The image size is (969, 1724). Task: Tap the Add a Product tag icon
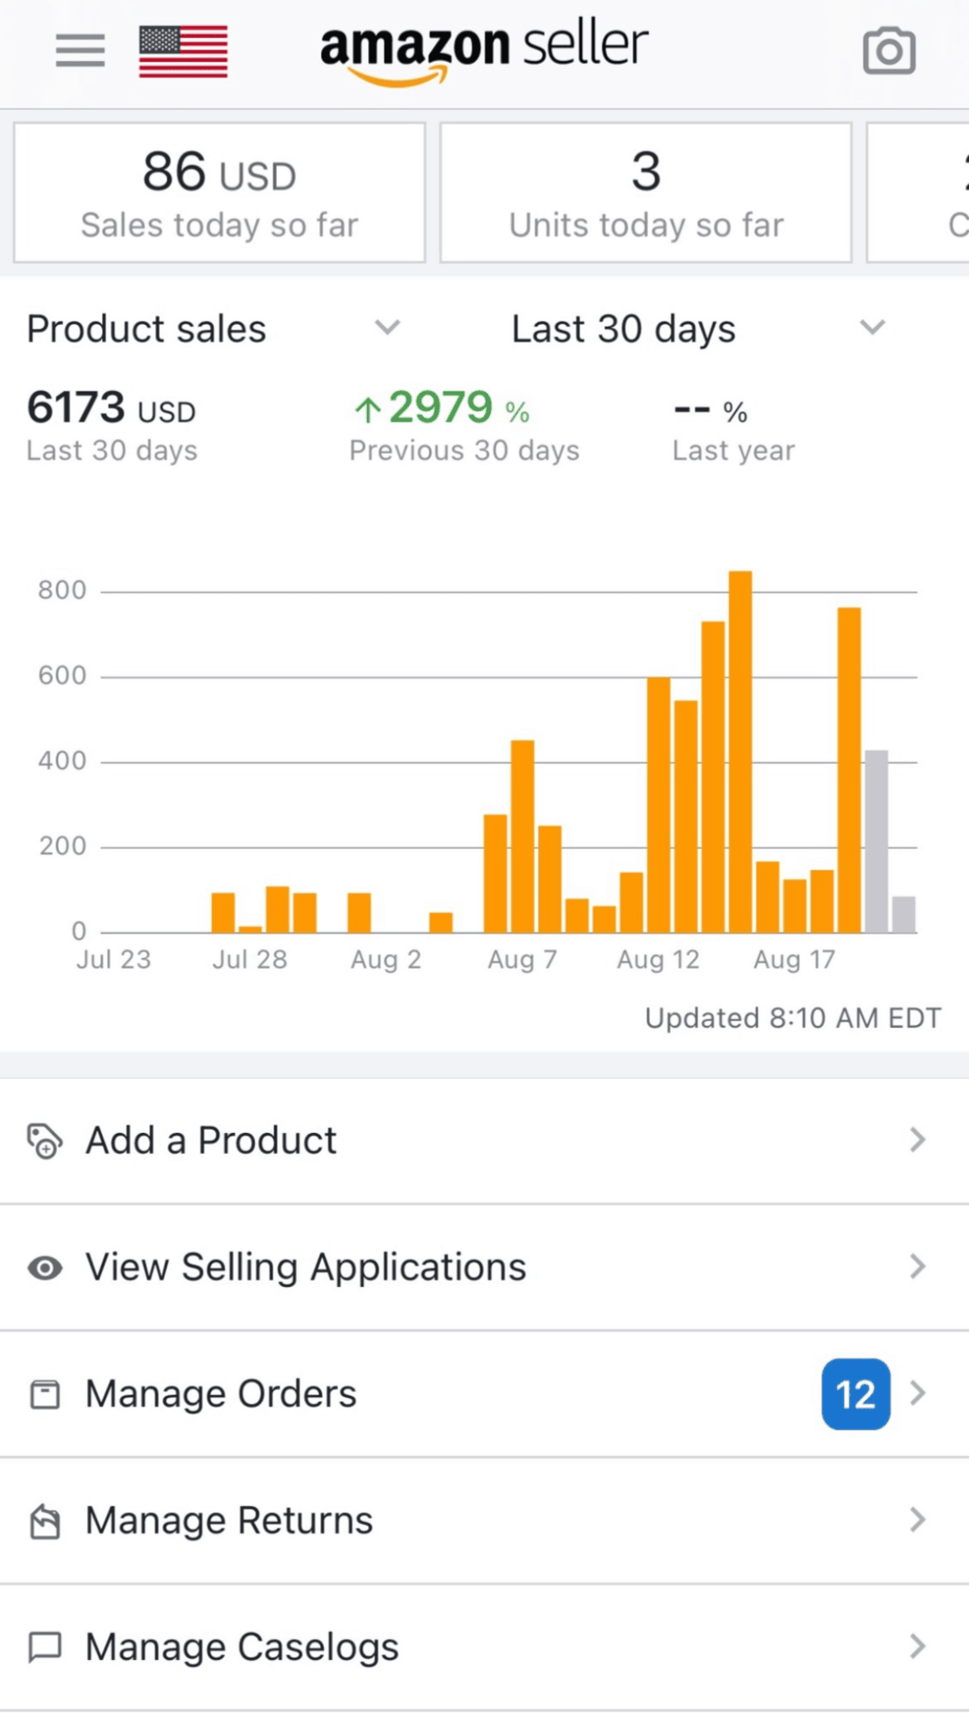click(x=45, y=1141)
